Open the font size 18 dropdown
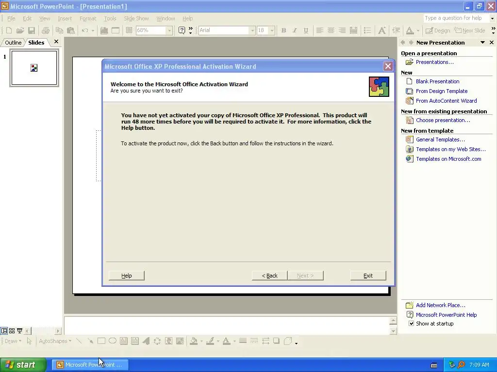This screenshot has width=497, height=372. point(272,31)
